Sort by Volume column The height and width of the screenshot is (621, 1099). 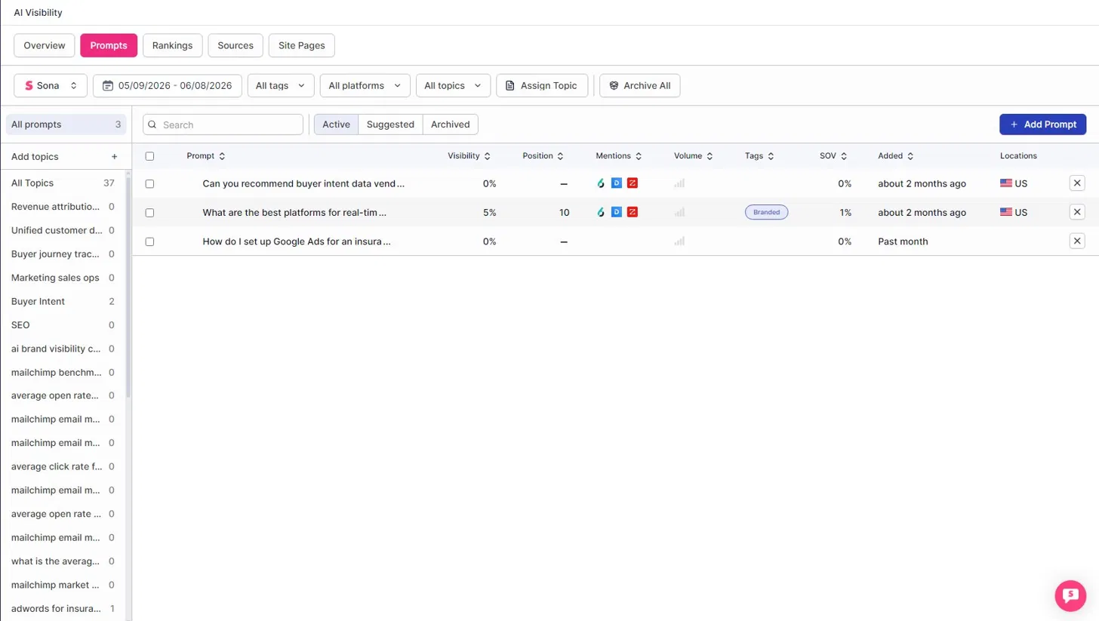694,156
